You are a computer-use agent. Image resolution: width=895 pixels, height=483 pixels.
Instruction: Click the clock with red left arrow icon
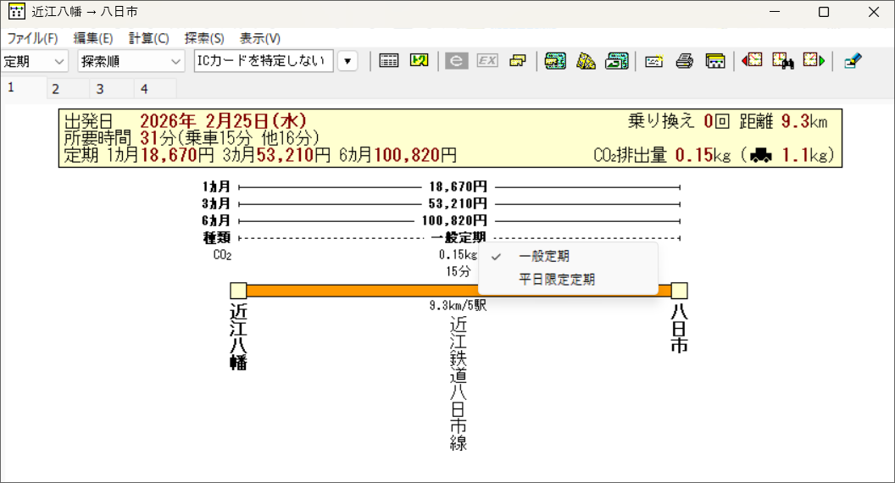[x=752, y=60]
